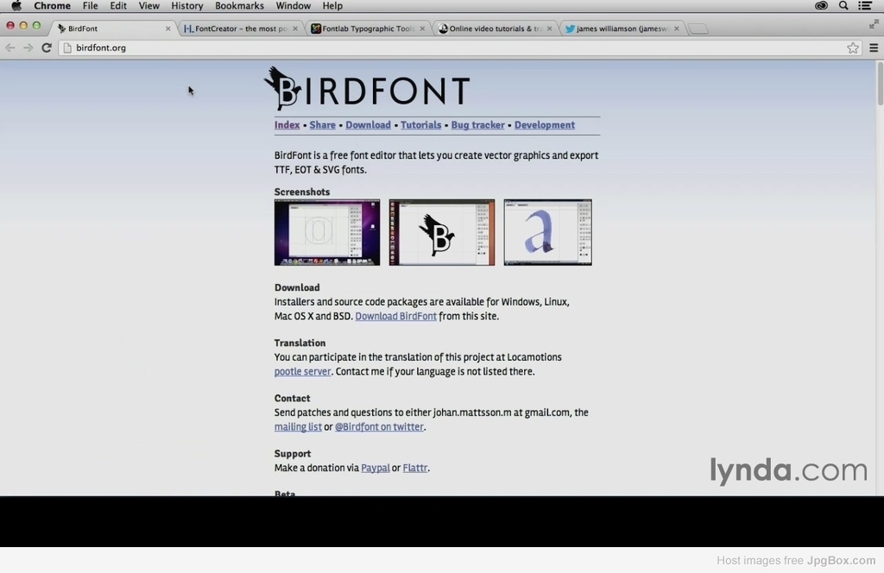The width and height of the screenshot is (884, 573).
Task: Bookmark this page with the star icon
Action: click(853, 47)
